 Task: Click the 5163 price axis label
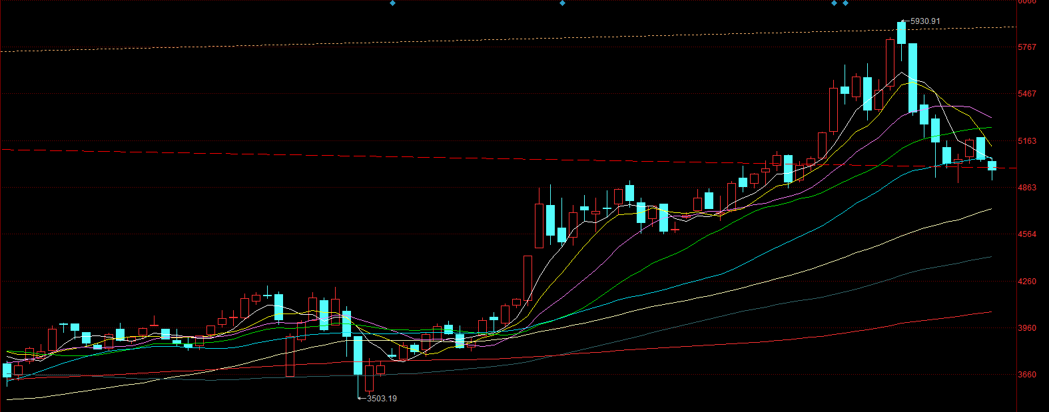(x=1027, y=141)
